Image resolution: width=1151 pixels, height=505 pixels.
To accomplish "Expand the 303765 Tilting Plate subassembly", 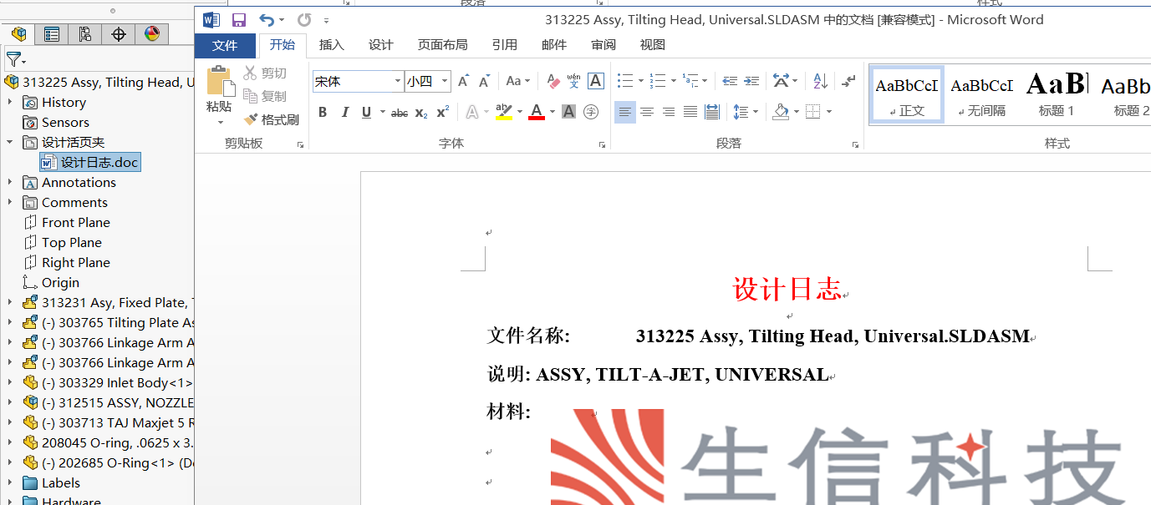I will tap(10, 322).
